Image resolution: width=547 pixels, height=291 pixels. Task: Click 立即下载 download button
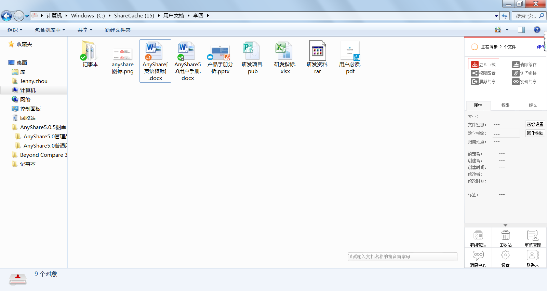[x=483, y=64]
